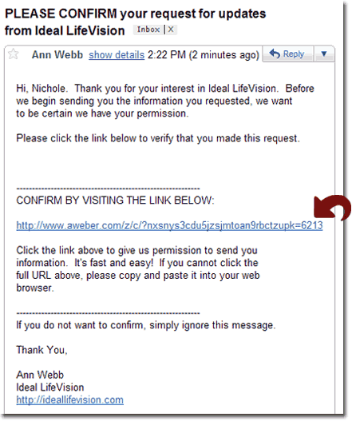Click the Ideal LifeVision signature line
Viewport: 352px width, 425px height.
coord(49,387)
